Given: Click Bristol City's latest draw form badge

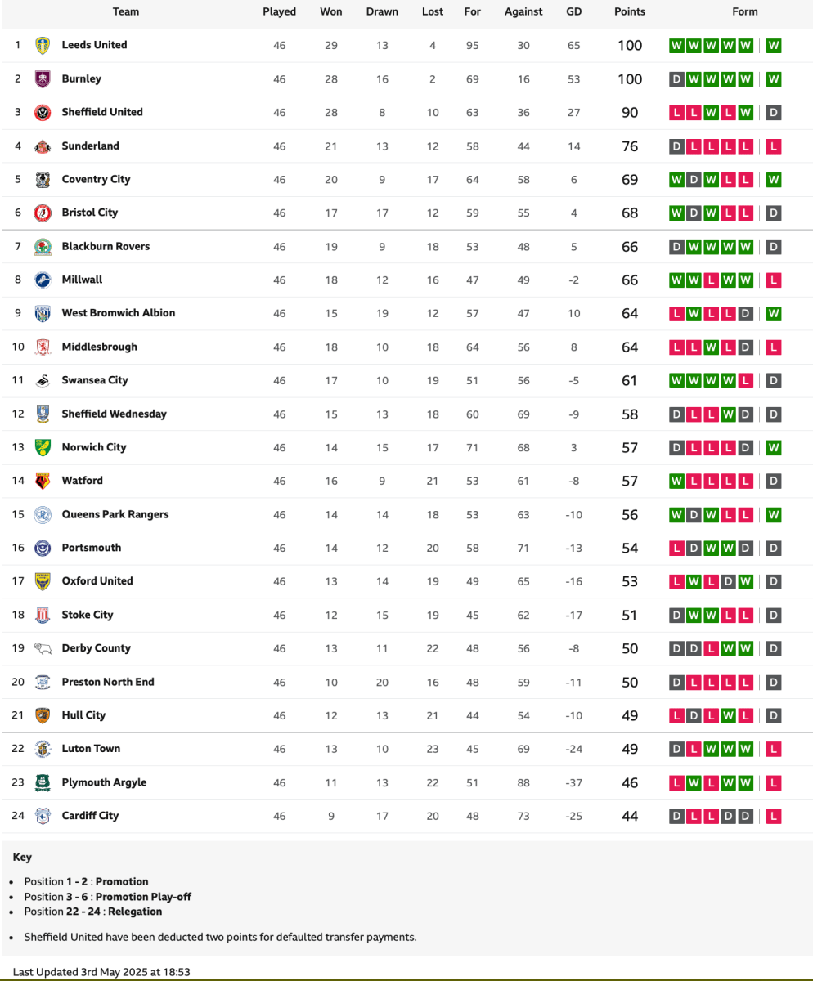Looking at the screenshot, I should [774, 213].
